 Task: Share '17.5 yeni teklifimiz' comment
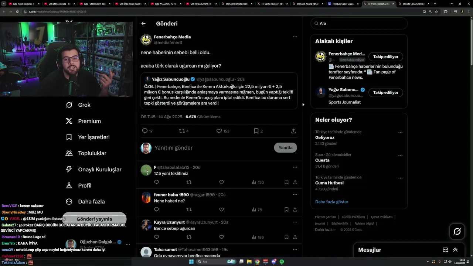[295, 182]
